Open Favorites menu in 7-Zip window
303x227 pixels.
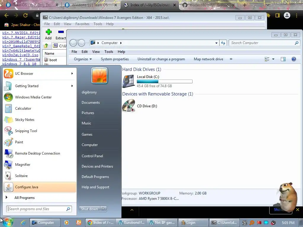(82, 24)
